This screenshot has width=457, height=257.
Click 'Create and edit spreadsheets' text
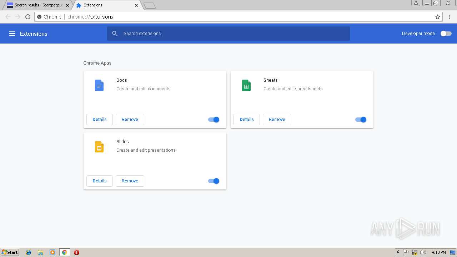click(x=293, y=89)
